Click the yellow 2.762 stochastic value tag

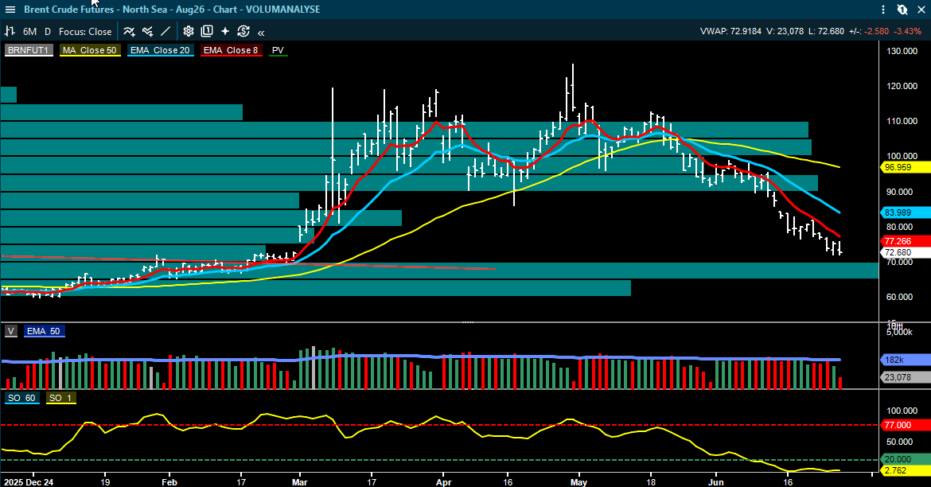pos(904,470)
